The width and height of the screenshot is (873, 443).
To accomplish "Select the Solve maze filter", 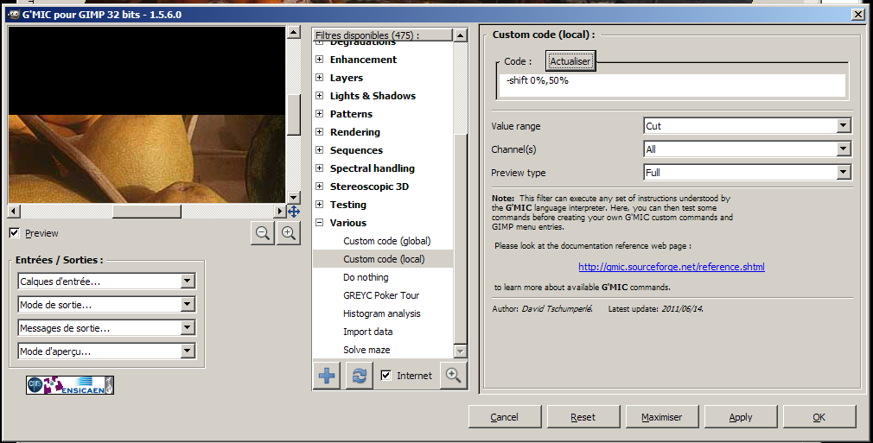I will (366, 350).
